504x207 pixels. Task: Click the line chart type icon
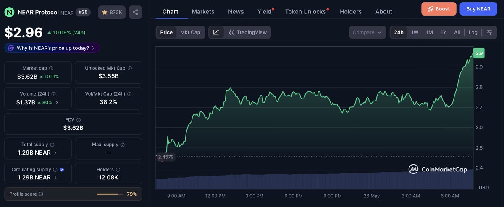(x=216, y=32)
